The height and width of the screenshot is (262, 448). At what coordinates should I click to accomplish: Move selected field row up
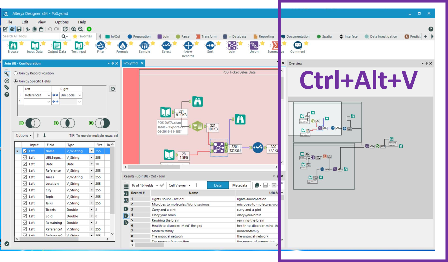point(38,135)
